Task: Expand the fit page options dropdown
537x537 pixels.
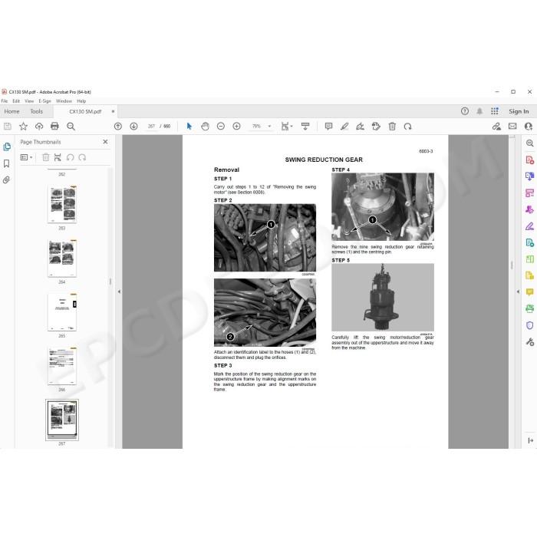Action: tap(287, 127)
